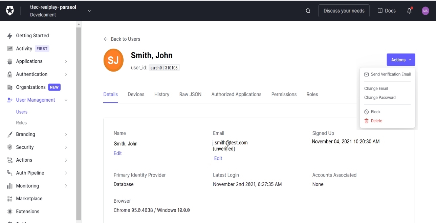The width and height of the screenshot is (437, 223).
Task: Expand the Applications sidebar section
Action: tap(66, 62)
